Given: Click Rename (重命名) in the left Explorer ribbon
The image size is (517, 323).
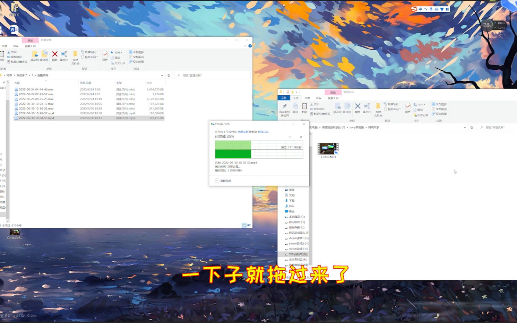Looking at the screenshot, I should 64,56.
